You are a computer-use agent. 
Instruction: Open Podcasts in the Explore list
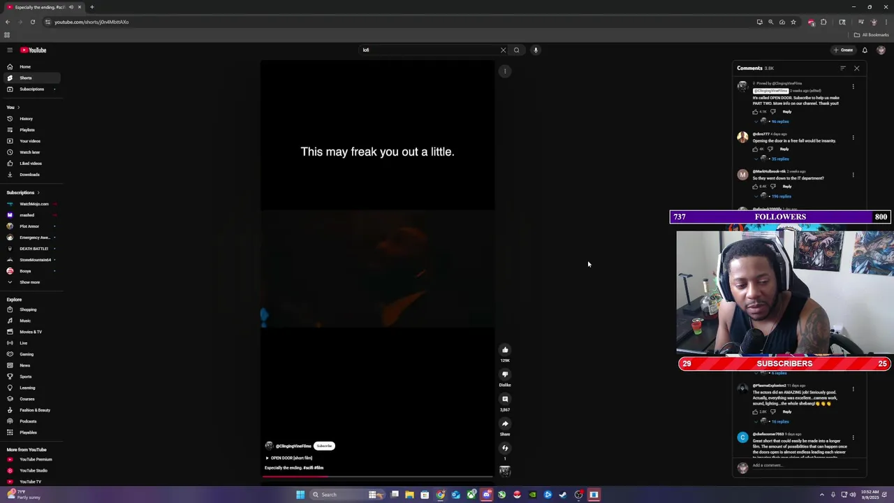[x=31, y=421]
